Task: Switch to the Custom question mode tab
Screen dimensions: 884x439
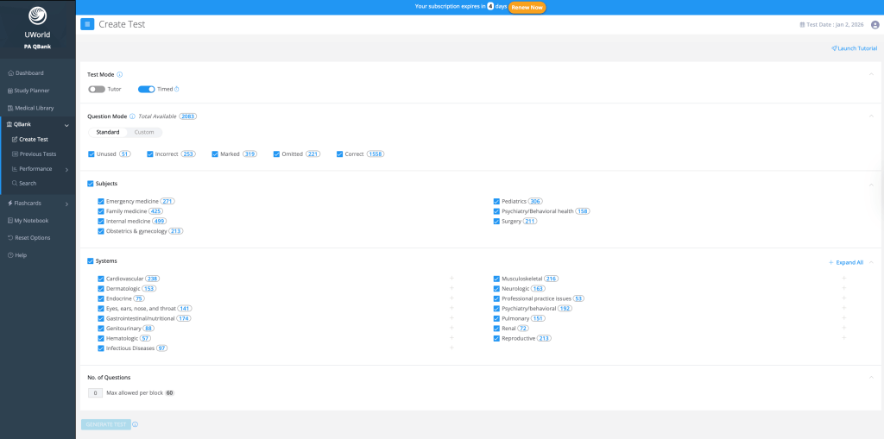Action: pos(144,132)
